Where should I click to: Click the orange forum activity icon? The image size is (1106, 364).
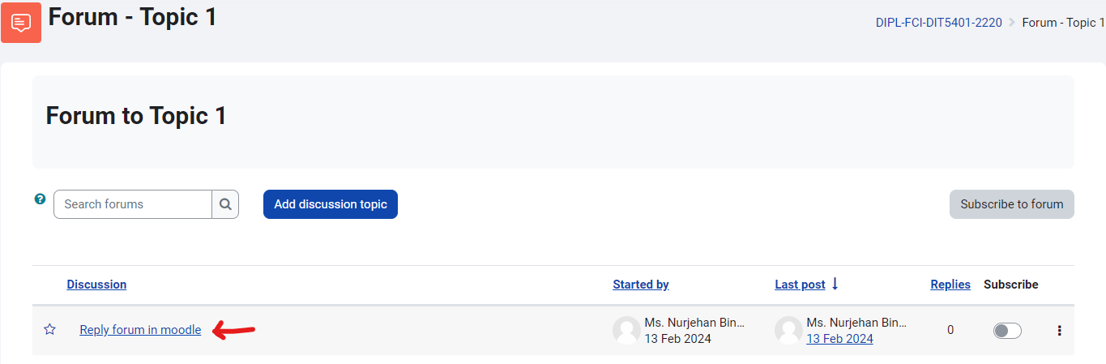click(x=21, y=22)
